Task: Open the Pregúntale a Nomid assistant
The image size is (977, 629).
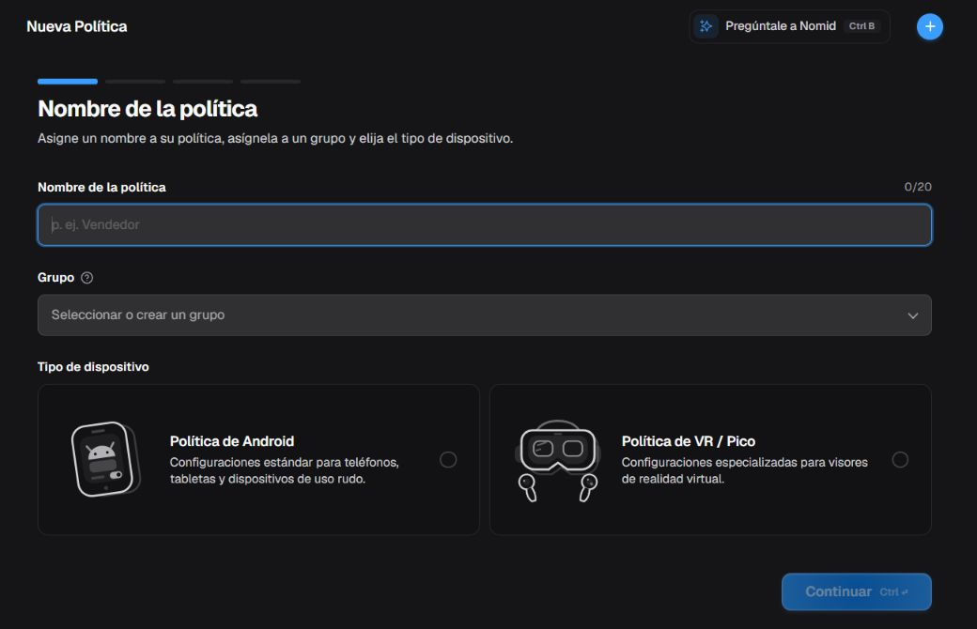Action: [x=789, y=26]
